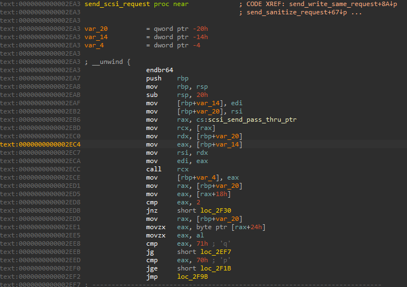This screenshot has height=287, width=407.
Task: Jump to loc_2EF7 label in jg
Action: click(216, 252)
